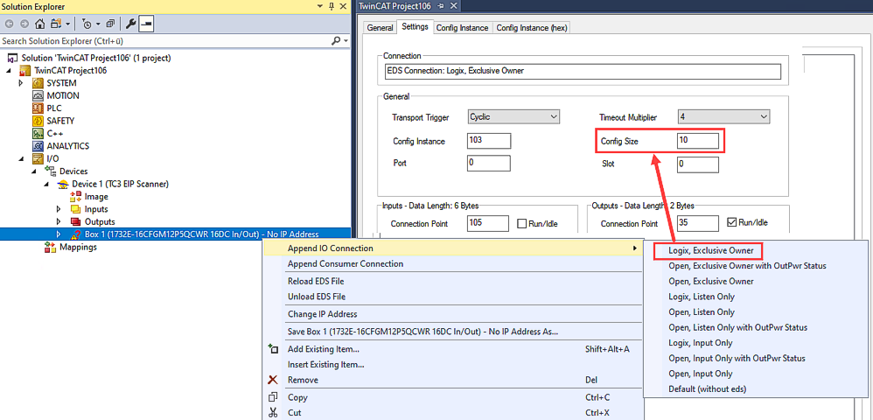
Task: Pin the Solution Explorer panel
Action: pos(332,7)
